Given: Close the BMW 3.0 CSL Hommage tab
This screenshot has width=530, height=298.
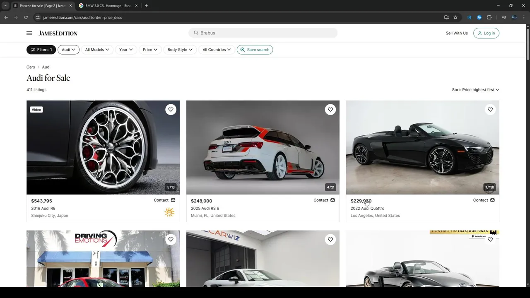Looking at the screenshot, I should coord(136,6).
